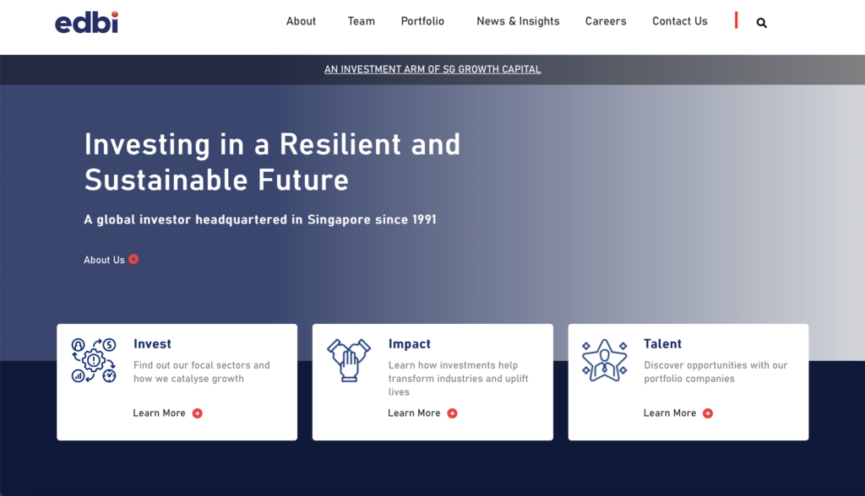Click the About Us hero link

pos(104,260)
